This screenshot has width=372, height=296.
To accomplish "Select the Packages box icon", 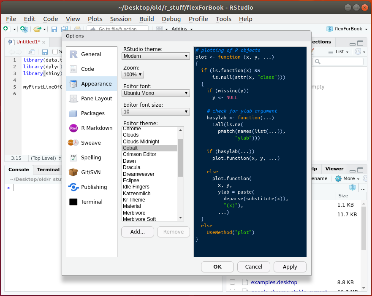I will pyautogui.click(x=73, y=113).
